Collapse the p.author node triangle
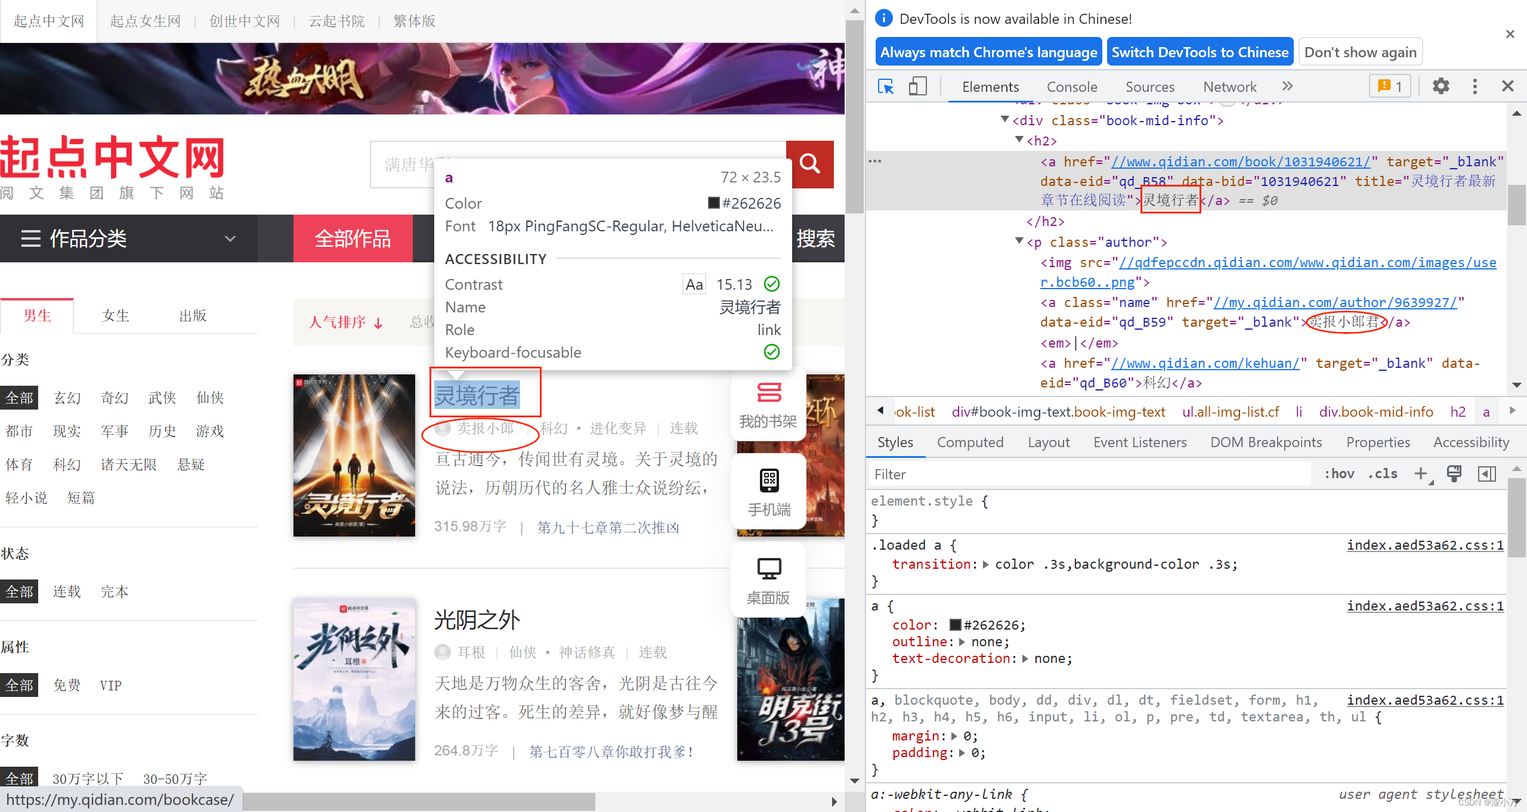The image size is (1527, 812). (x=1019, y=241)
